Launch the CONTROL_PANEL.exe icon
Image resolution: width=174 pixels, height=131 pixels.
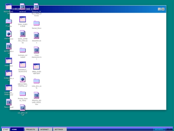(x=9, y=88)
